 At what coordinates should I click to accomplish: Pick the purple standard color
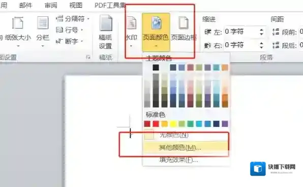225,124
